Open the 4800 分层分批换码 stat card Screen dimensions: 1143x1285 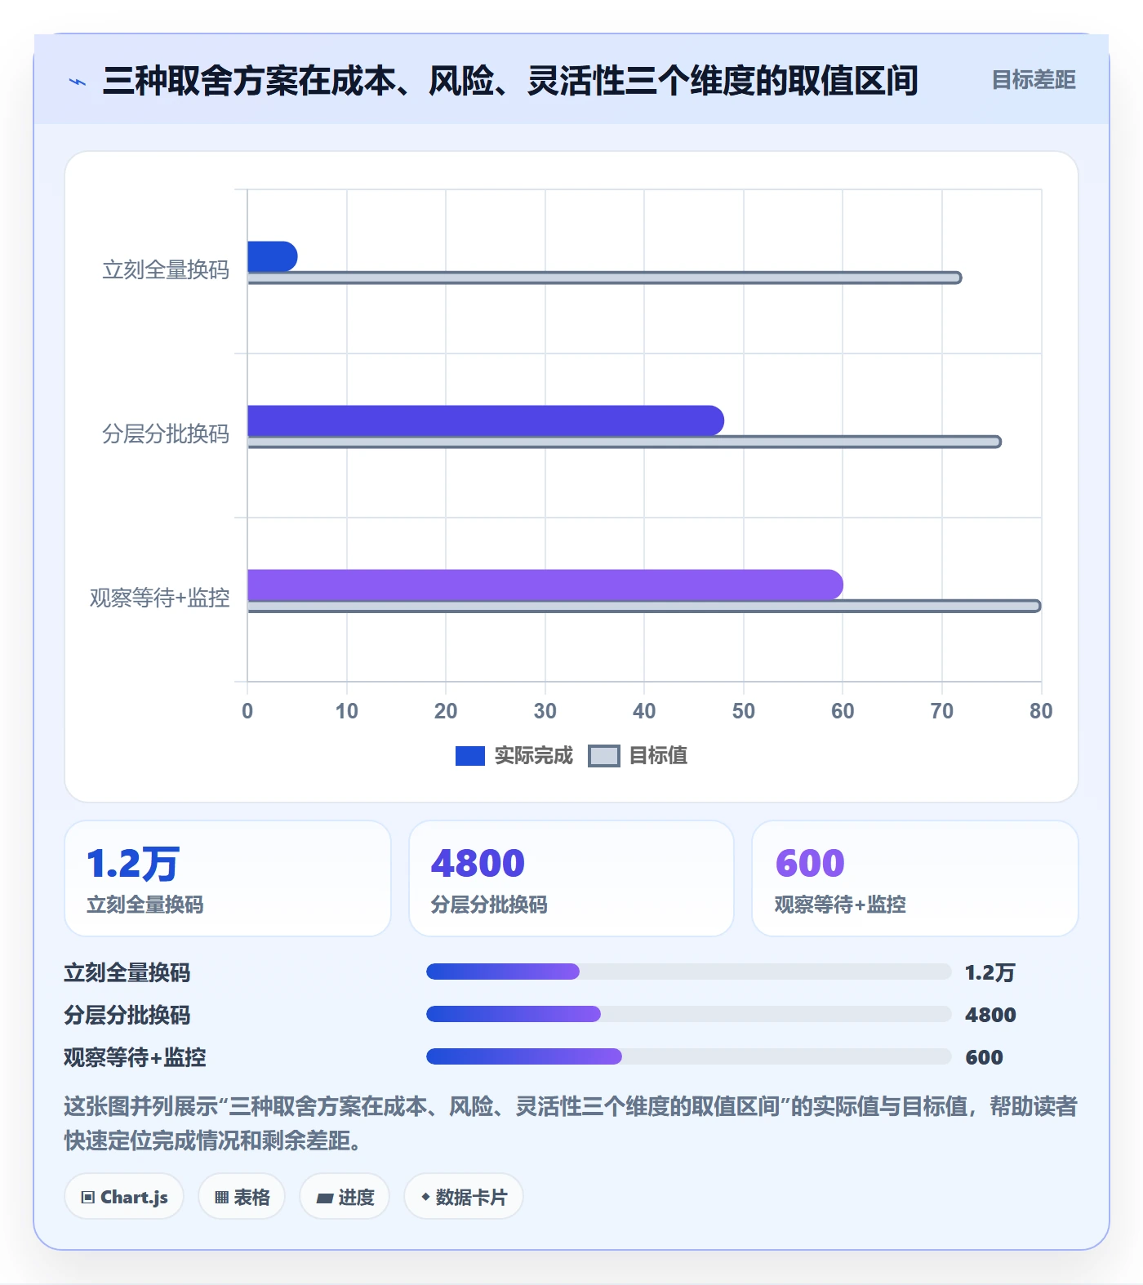pos(571,878)
